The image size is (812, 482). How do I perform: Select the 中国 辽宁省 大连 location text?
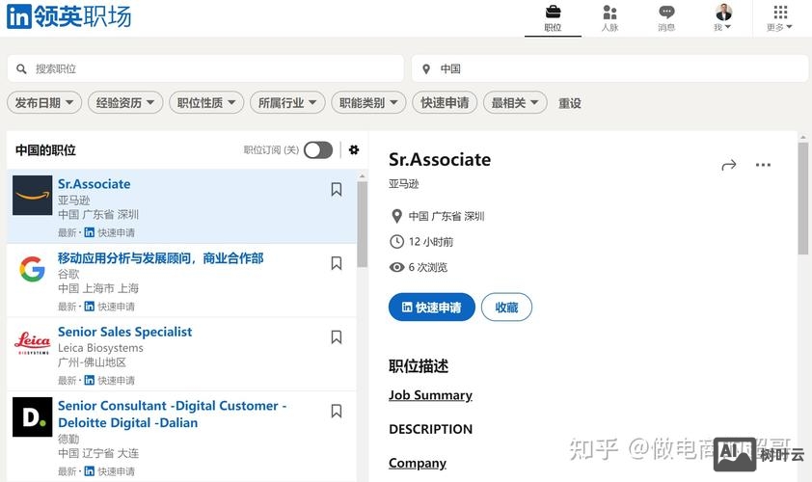coord(98,453)
